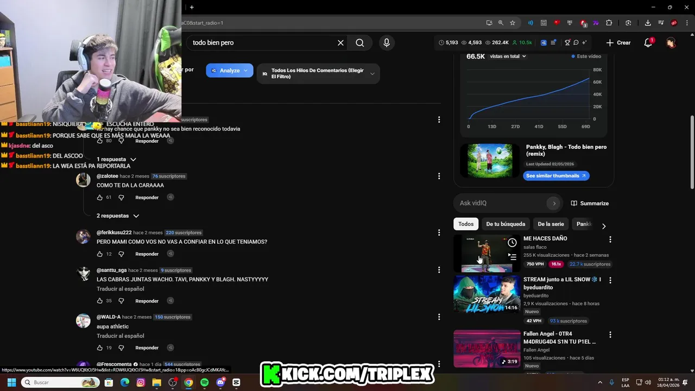Expand 2 respuestas under zalotee comment

point(117,216)
